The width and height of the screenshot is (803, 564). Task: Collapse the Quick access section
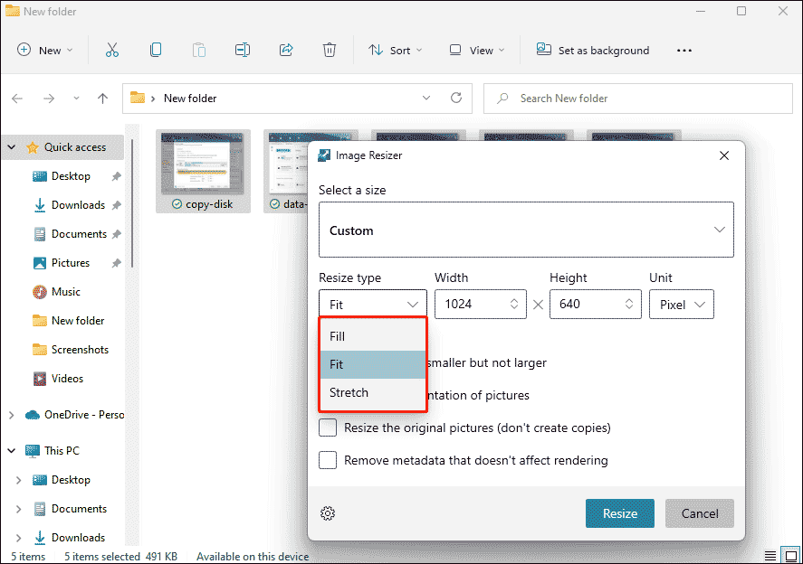11,146
